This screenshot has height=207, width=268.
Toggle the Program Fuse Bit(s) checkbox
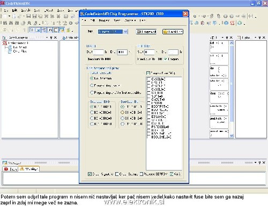(x=148, y=73)
